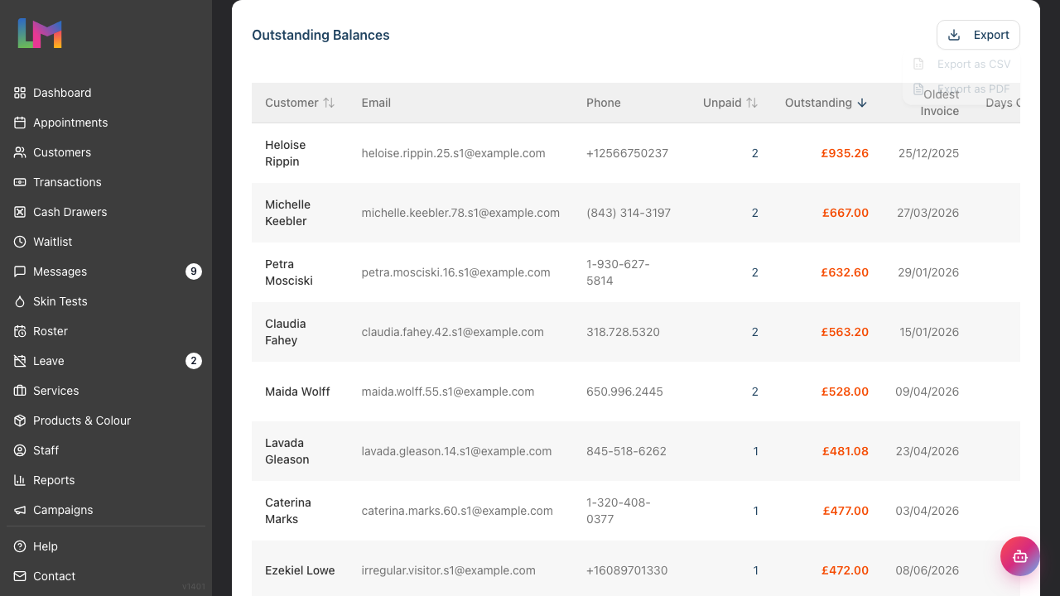Image resolution: width=1060 pixels, height=596 pixels.
Task: Choose Export as PDF option
Action: [x=961, y=89]
